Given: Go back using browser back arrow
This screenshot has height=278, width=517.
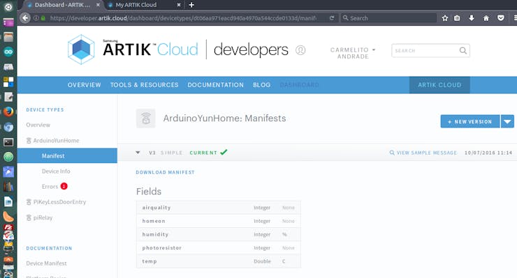Looking at the screenshot, I should click(25, 17).
